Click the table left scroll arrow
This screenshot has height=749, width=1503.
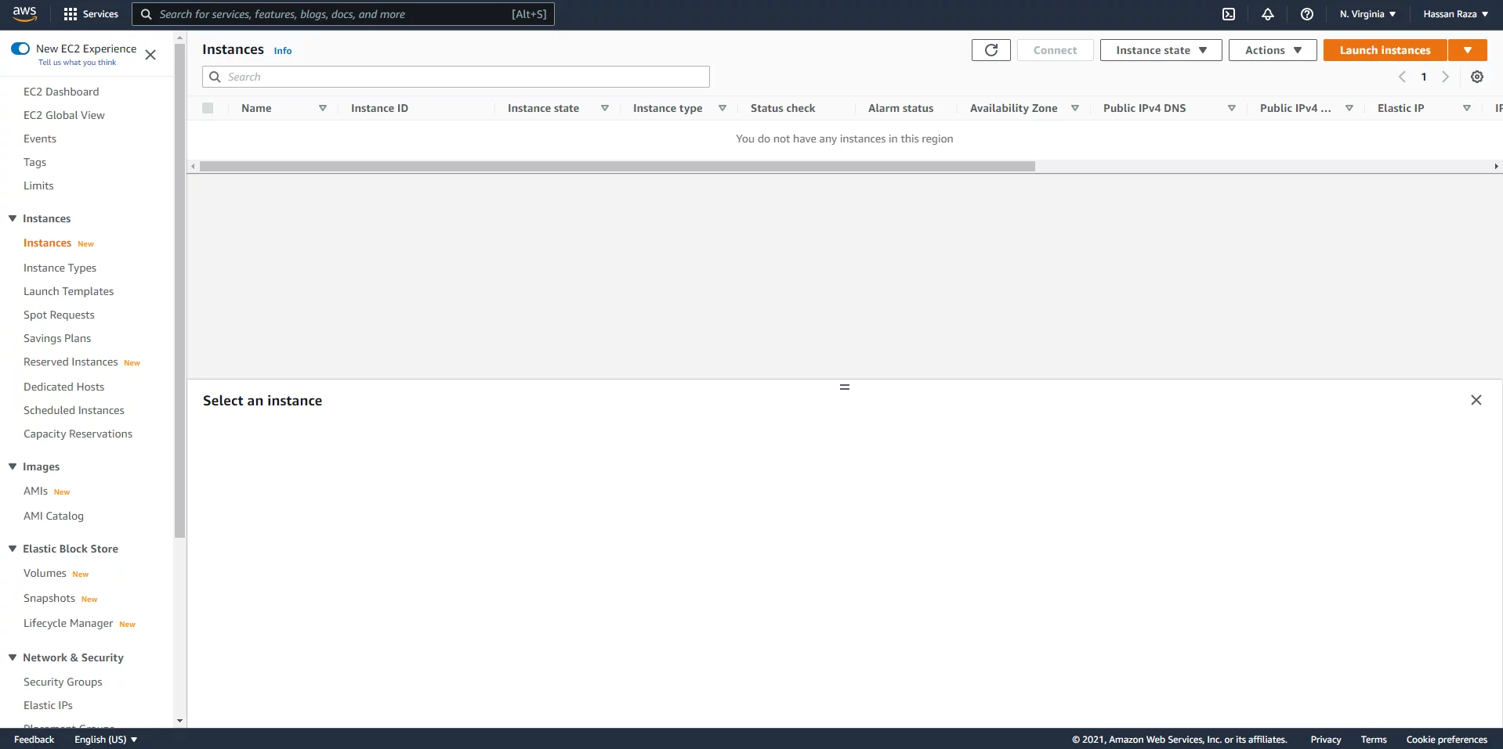point(194,166)
